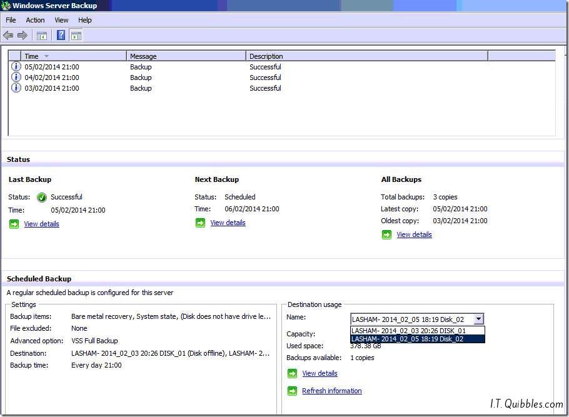Click Latest copy value 05/02/2014 21:00
This screenshot has width=569, height=417.
[460, 209]
